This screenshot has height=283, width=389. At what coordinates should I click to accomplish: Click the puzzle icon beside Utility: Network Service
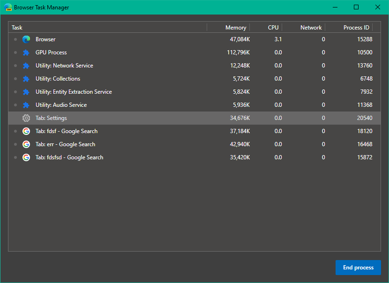pyautogui.click(x=26, y=66)
